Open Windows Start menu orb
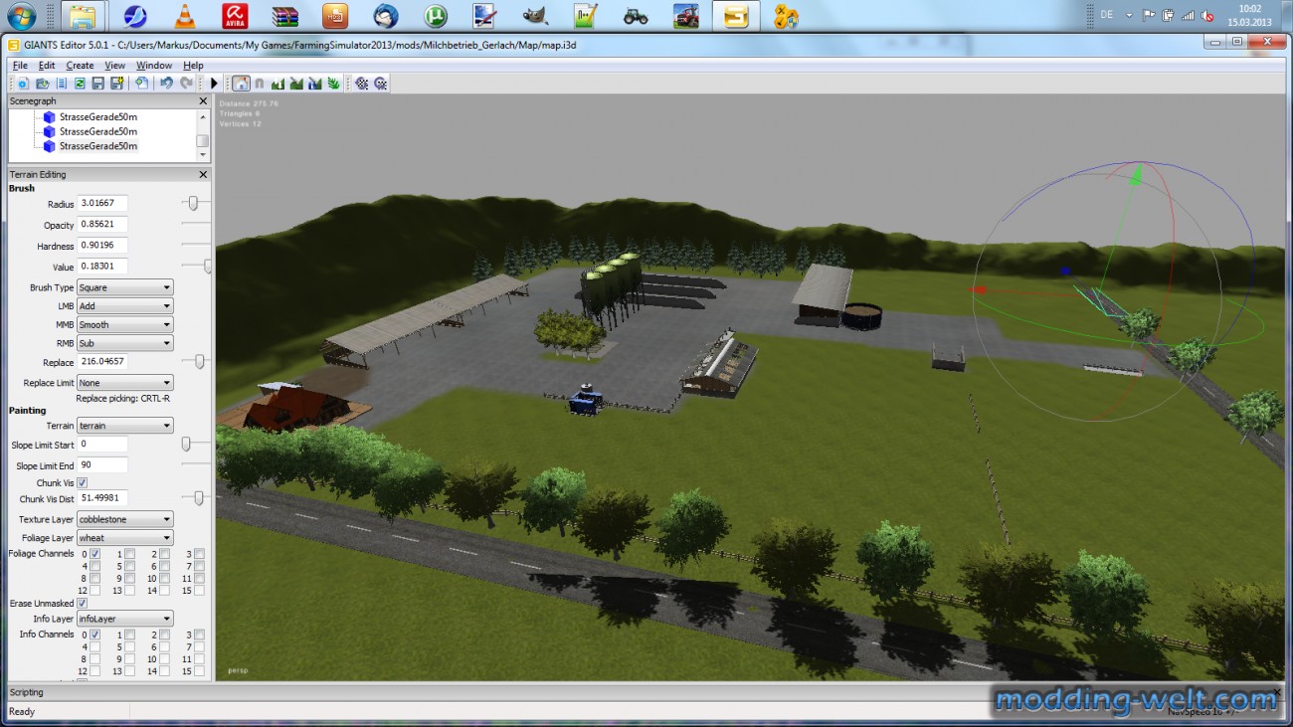 22,15
